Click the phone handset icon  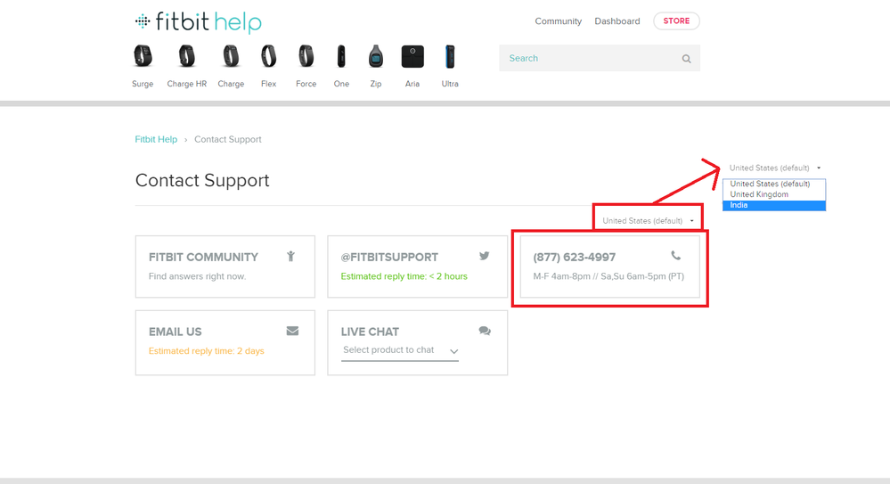coord(676,256)
